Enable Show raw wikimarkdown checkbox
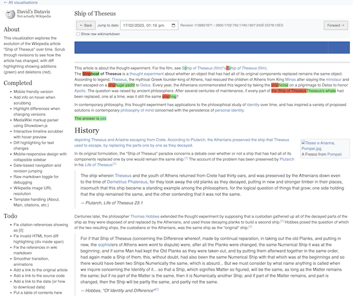 (x=78, y=34)
